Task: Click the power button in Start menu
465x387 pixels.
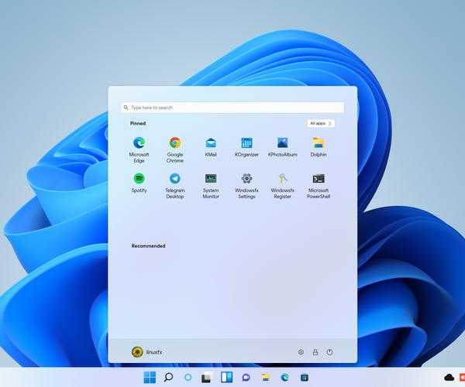Action: (329, 351)
